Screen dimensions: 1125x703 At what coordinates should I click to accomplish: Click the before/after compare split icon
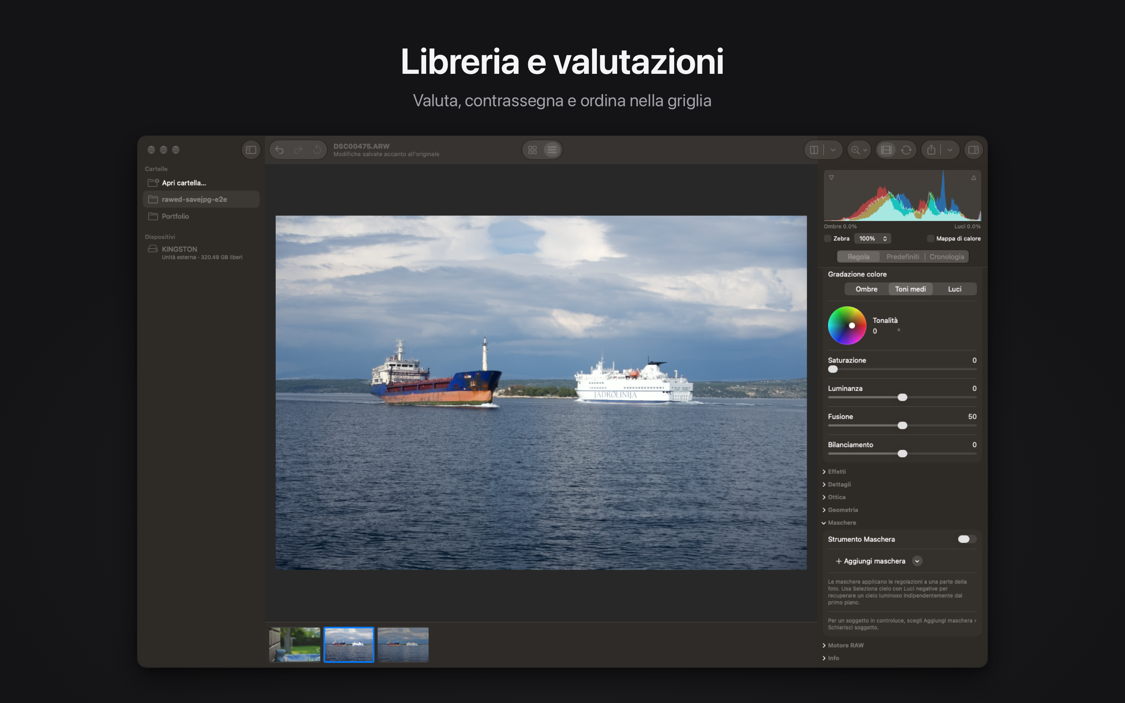(x=814, y=150)
